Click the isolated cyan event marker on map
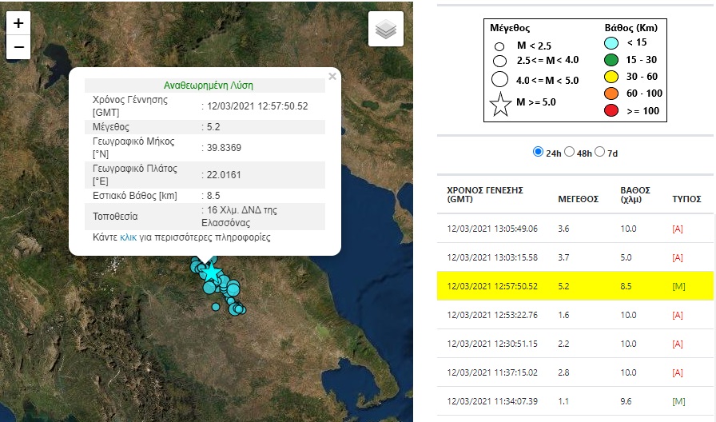This screenshot has width=716, height=422. point(215,305)
